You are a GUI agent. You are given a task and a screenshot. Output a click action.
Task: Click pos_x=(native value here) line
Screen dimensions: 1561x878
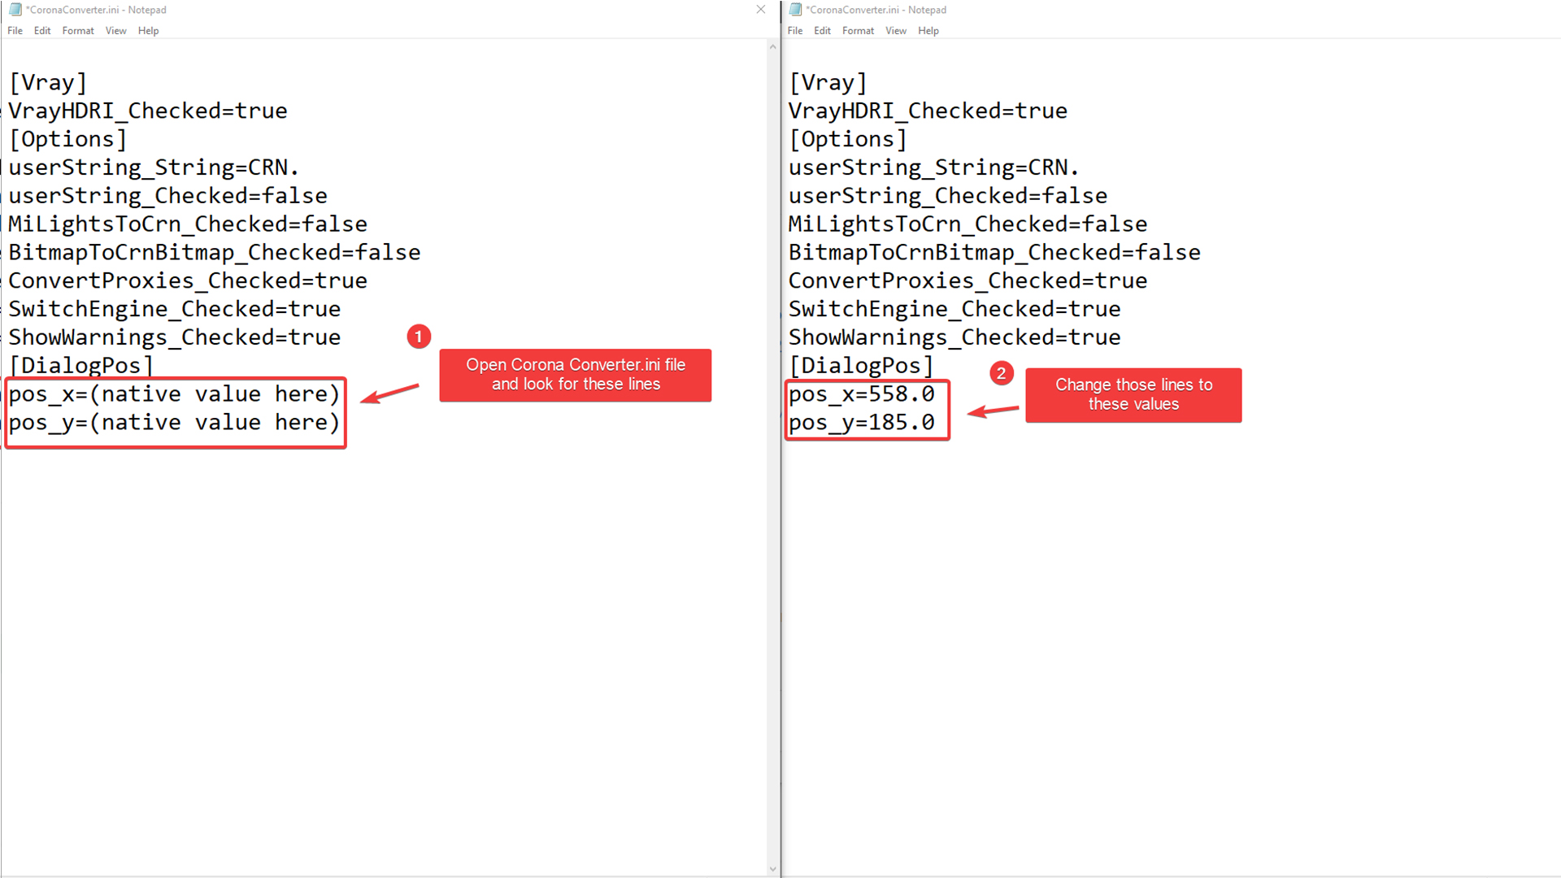[174, 395]
